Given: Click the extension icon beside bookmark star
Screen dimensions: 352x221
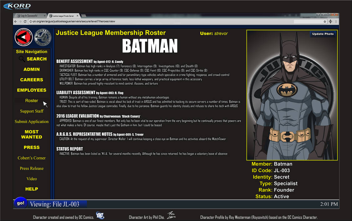Looking at the screenshot, I should tap(330, 22).
